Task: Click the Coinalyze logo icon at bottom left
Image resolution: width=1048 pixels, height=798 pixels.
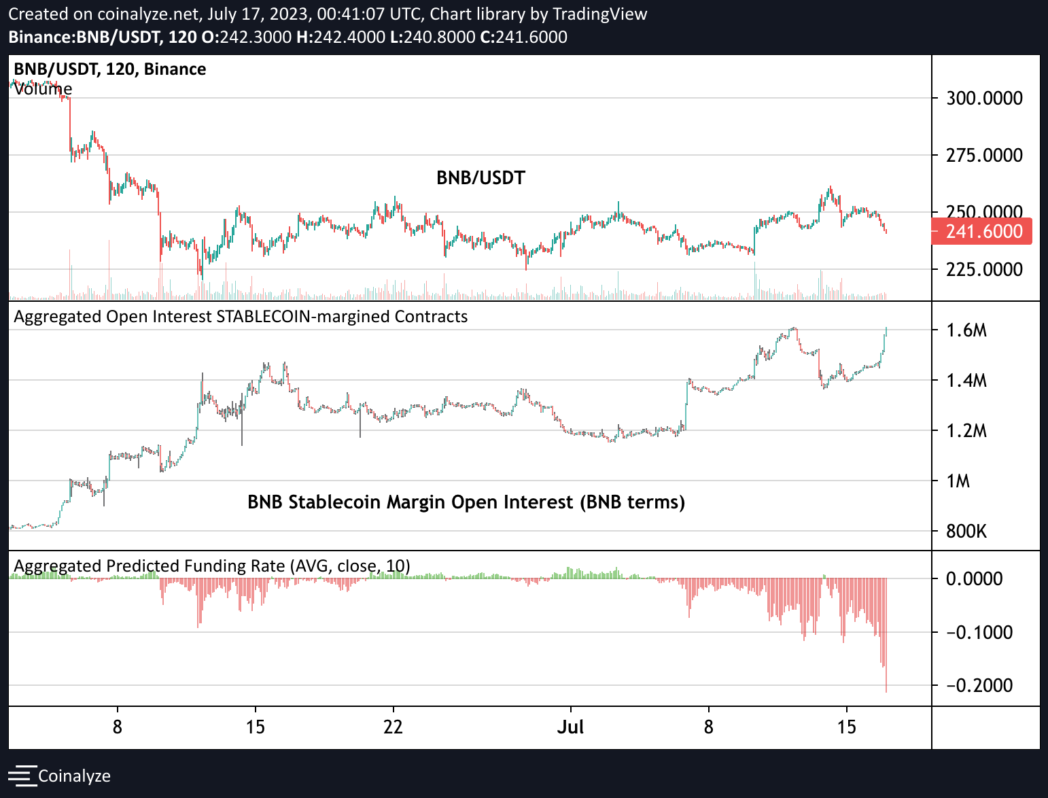Action: tap(22, 776)
